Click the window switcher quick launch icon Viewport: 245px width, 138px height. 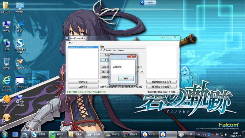click(x=25, y=134)
